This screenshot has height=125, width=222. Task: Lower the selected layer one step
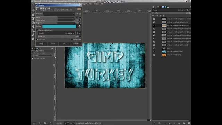[x=169, y=123]
